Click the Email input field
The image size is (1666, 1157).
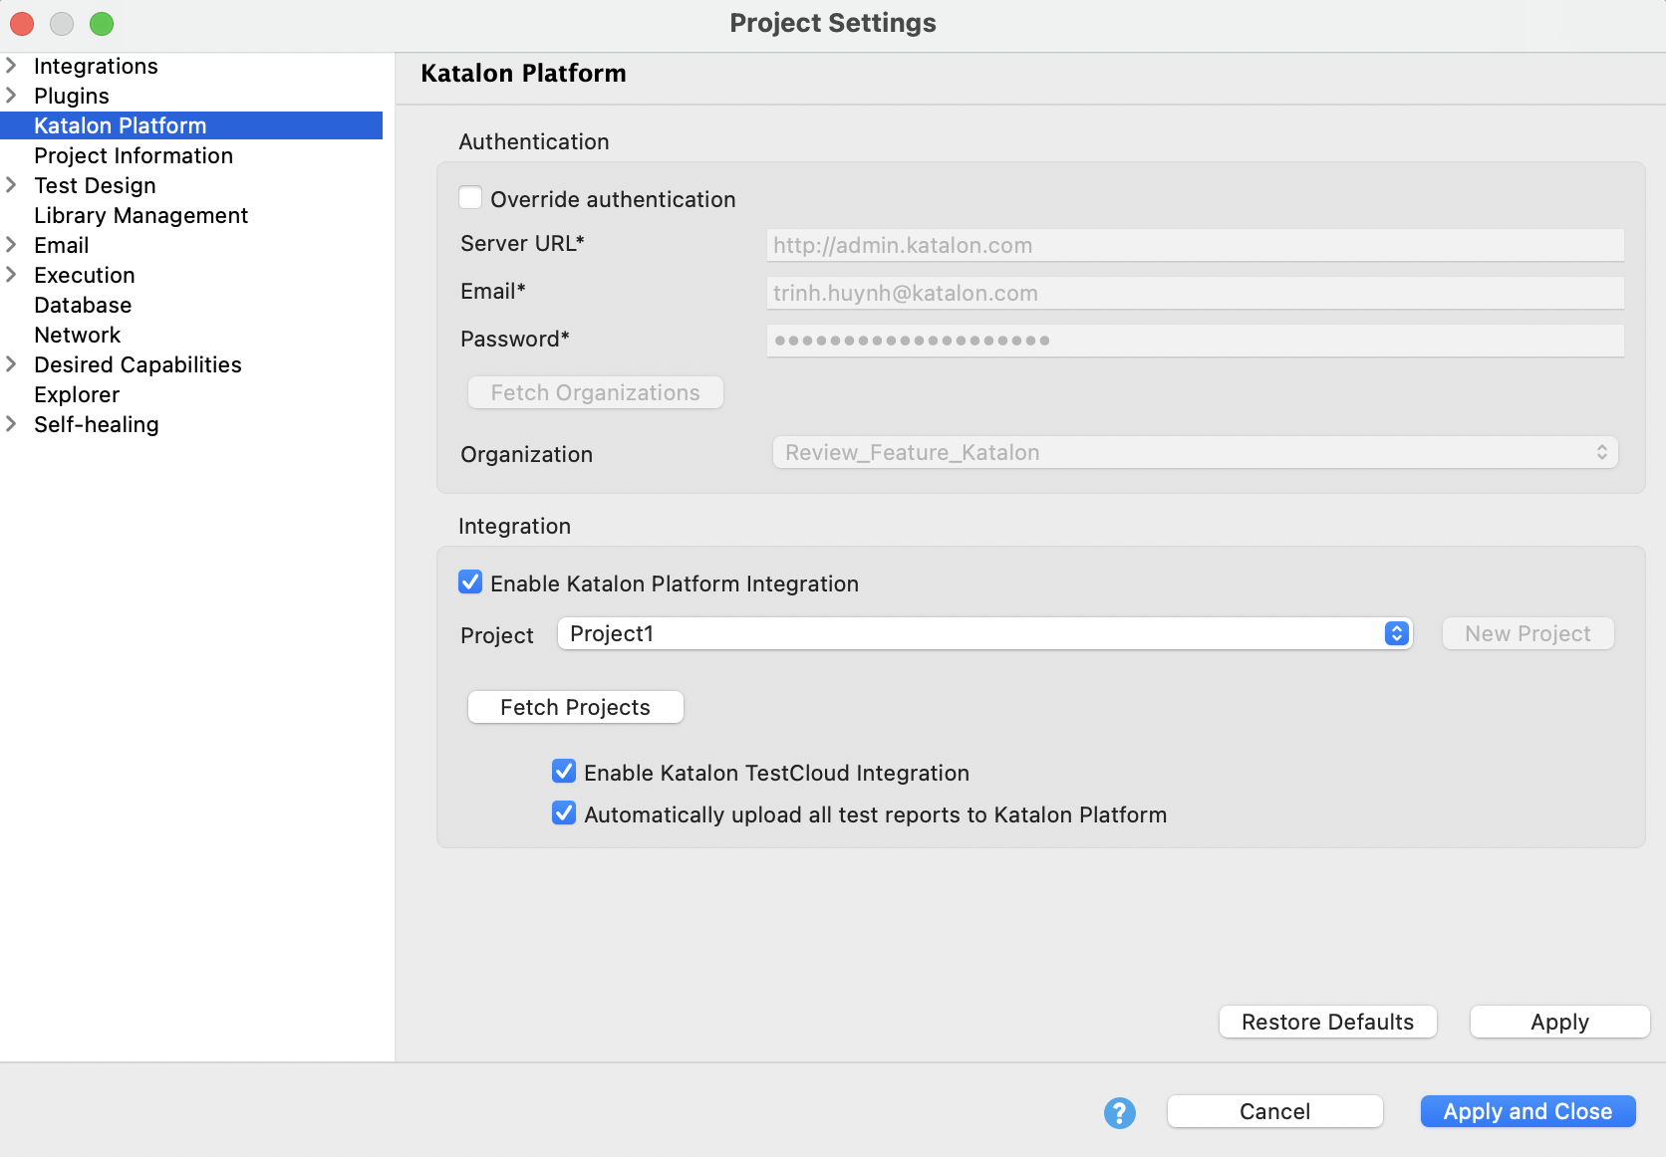[x=1195, y=293]
